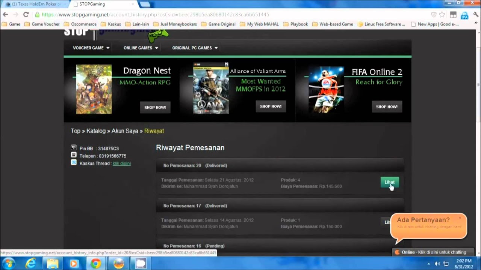
Task: Open the Playbook bookmark folder
Action: [x=295, y=24]
